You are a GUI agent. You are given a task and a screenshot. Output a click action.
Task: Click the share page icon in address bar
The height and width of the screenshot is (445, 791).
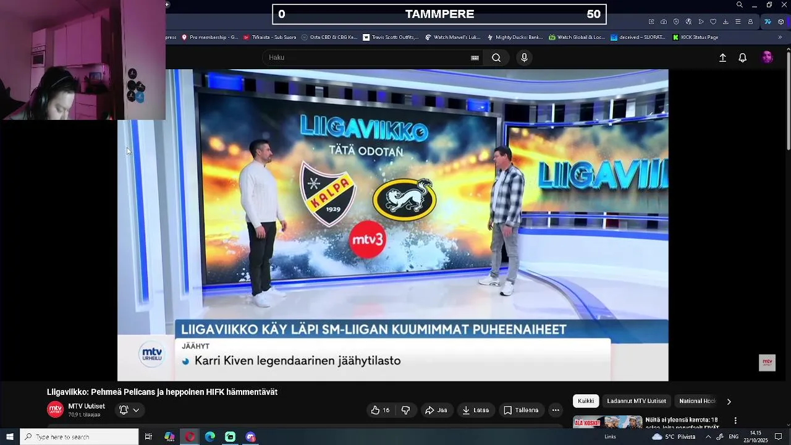coord(651,22)
